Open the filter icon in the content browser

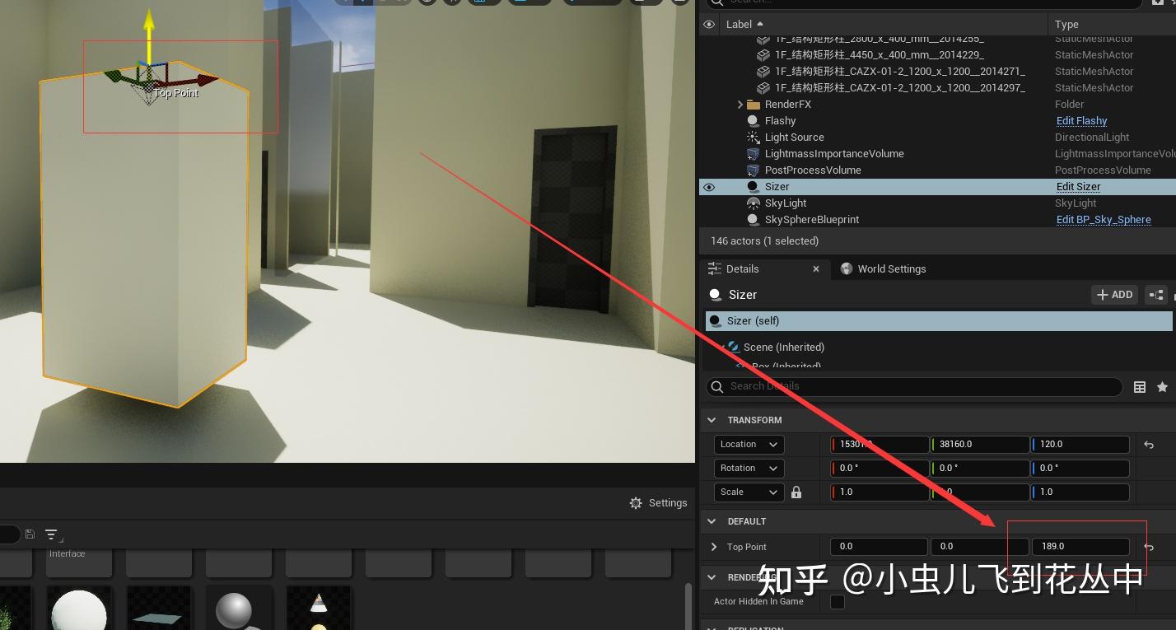[52, 534]
